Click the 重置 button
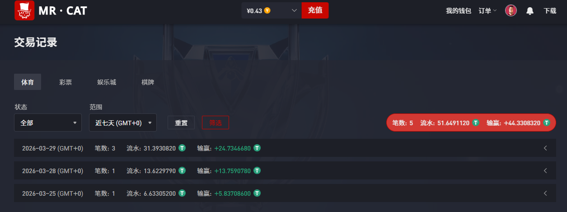The width and height of the screenshot is (567, 212). (181, 122)
